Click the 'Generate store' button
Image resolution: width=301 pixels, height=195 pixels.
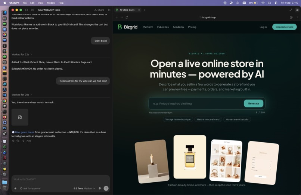[284, 27]
